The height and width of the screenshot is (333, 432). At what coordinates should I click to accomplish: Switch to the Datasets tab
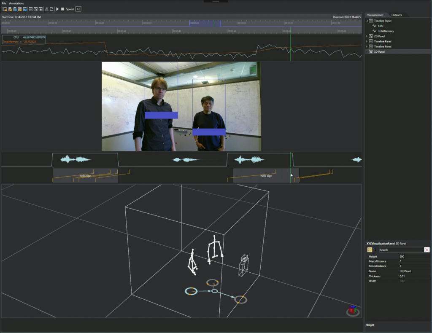tap(396, 15)
